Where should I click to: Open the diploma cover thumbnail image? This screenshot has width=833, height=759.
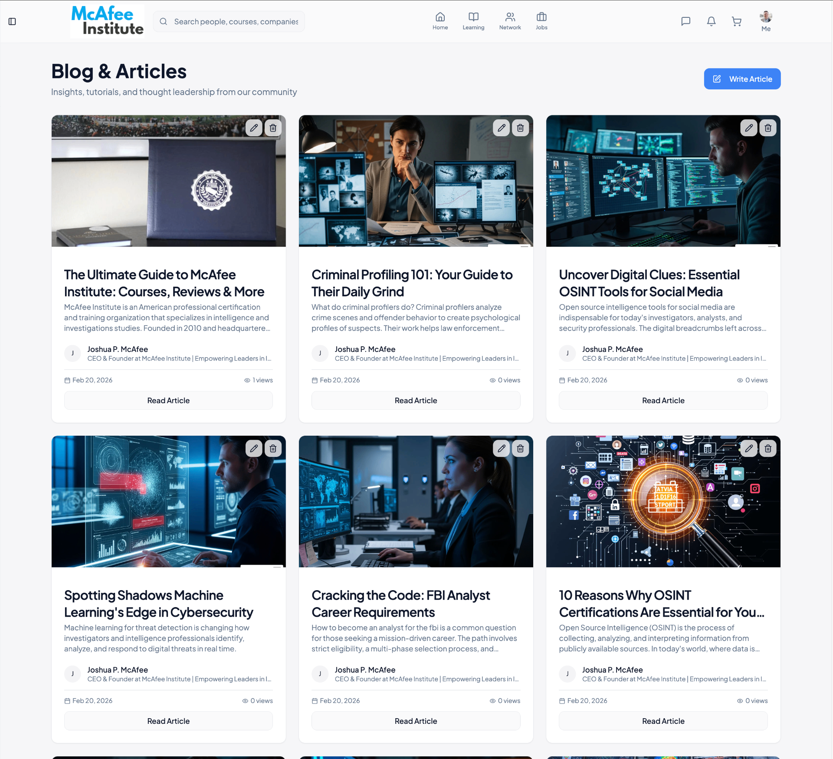coord(168,181)
